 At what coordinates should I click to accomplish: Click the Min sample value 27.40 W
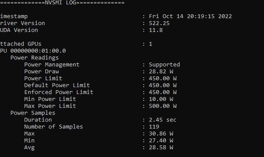click(161, 141)
